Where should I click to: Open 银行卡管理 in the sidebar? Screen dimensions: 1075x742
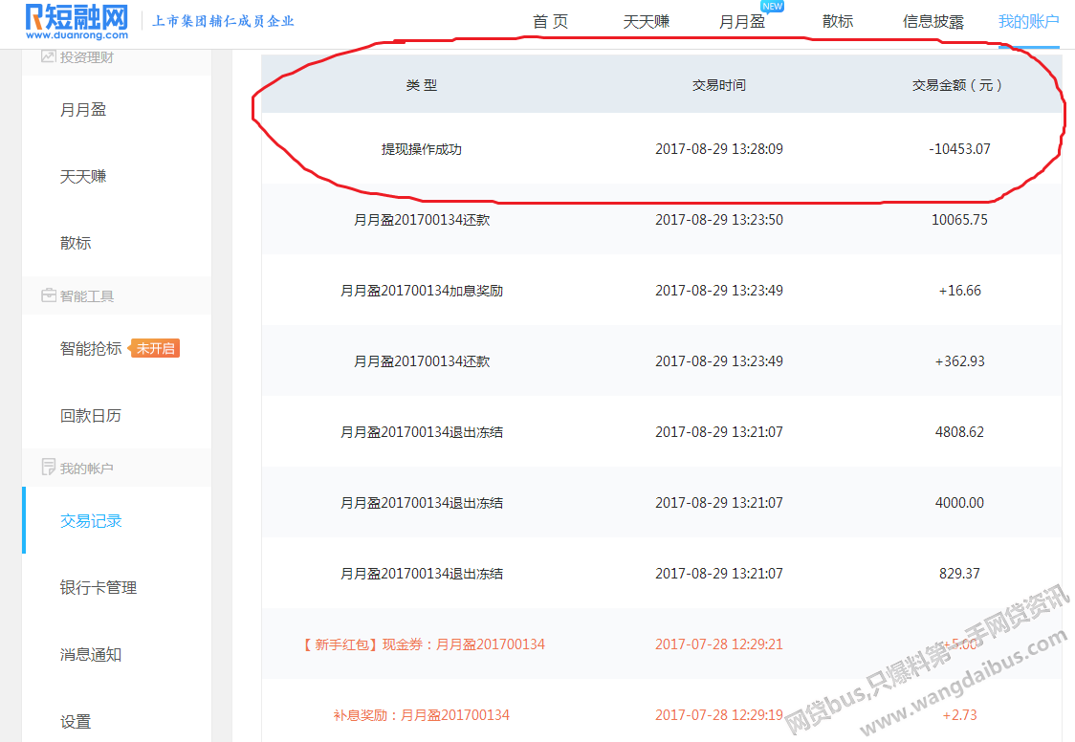(x=99, y=588)
